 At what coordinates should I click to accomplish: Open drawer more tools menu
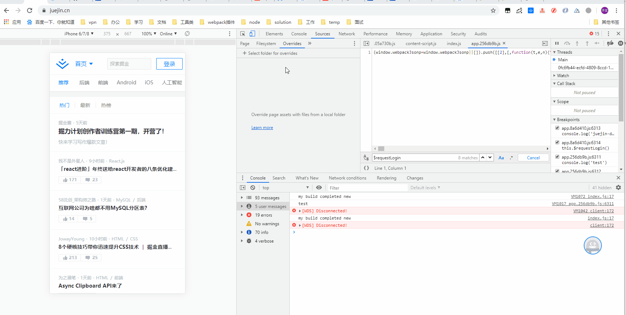pos(242,178)
